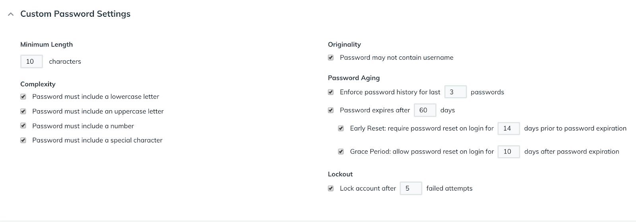636x222 pixels.
Task: Uncheck the Lock account after checkbox
Action: pos(331,189)
